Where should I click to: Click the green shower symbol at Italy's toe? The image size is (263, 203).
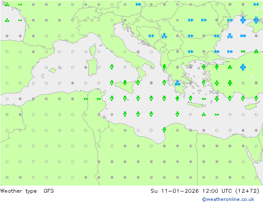[138, 82]
